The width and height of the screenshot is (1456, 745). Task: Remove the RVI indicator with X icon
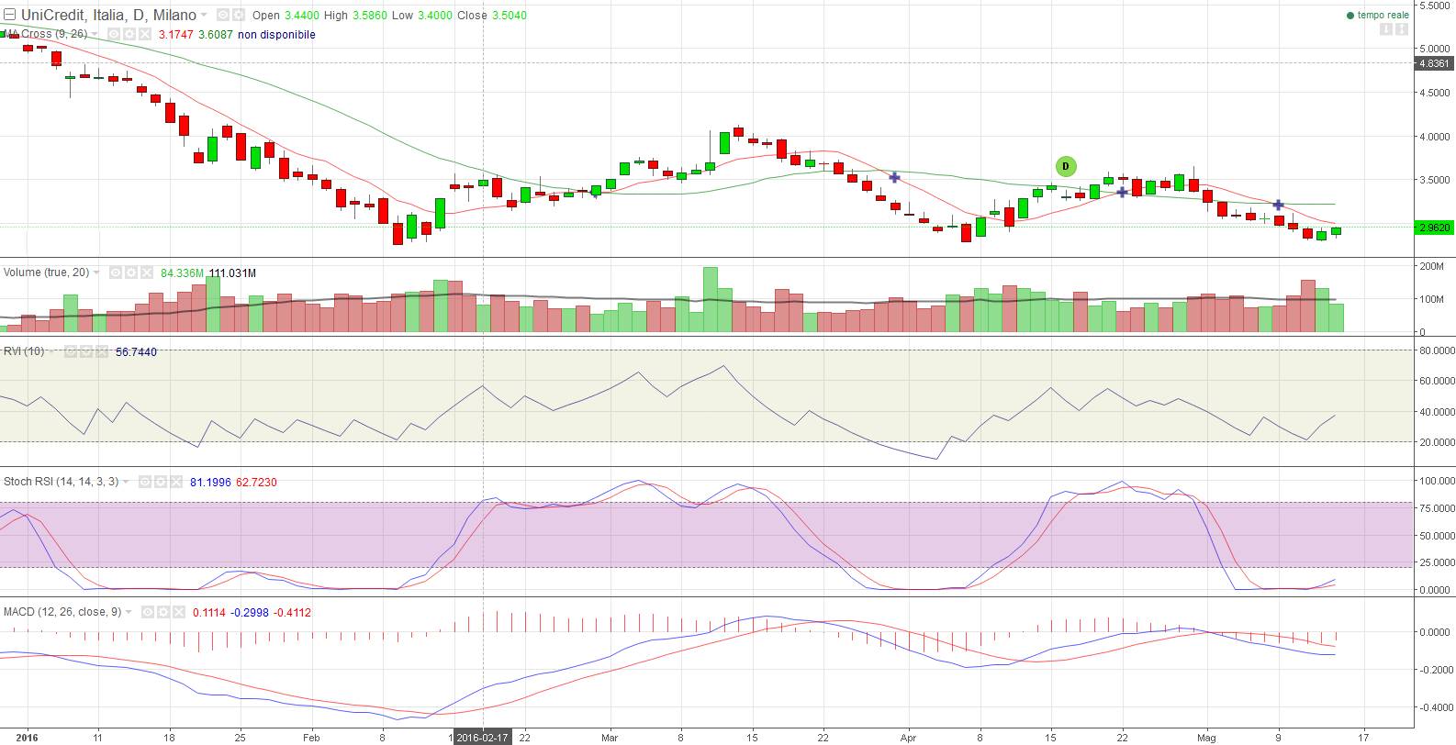pos(102,350)
